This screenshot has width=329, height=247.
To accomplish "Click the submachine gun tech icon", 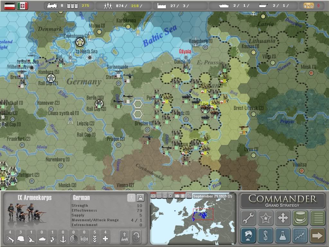I will tap(10, 239).
